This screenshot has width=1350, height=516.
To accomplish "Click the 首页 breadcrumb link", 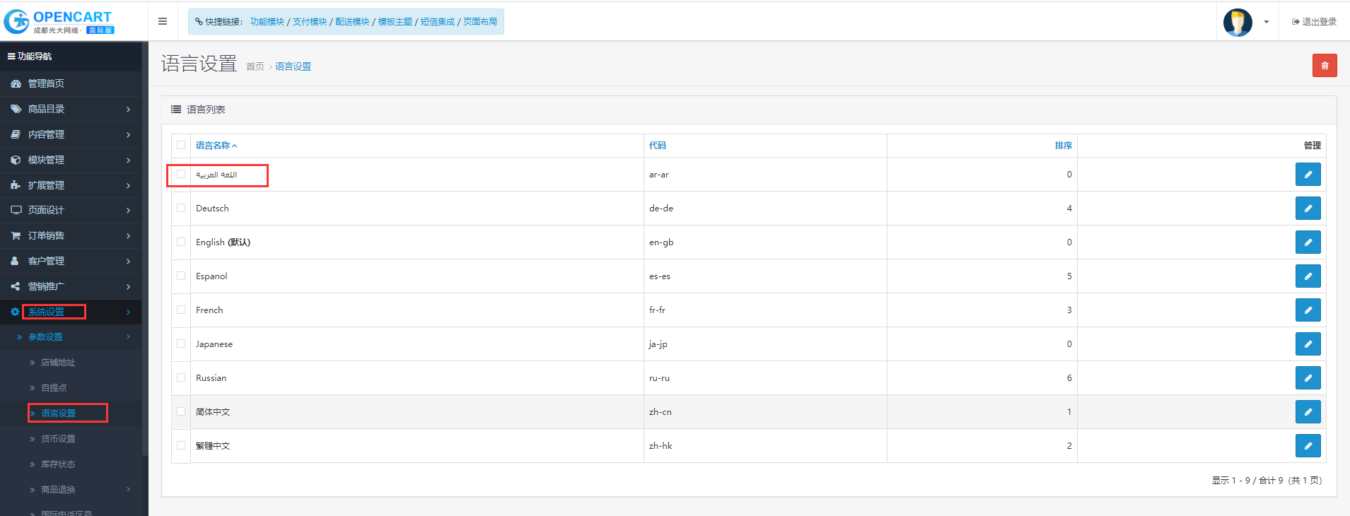I will pyautogui.click(x=255, y=66).
